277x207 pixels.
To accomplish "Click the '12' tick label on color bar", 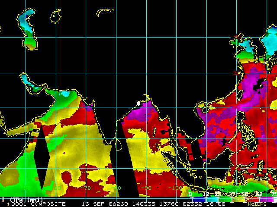I will tap(206, 194).
